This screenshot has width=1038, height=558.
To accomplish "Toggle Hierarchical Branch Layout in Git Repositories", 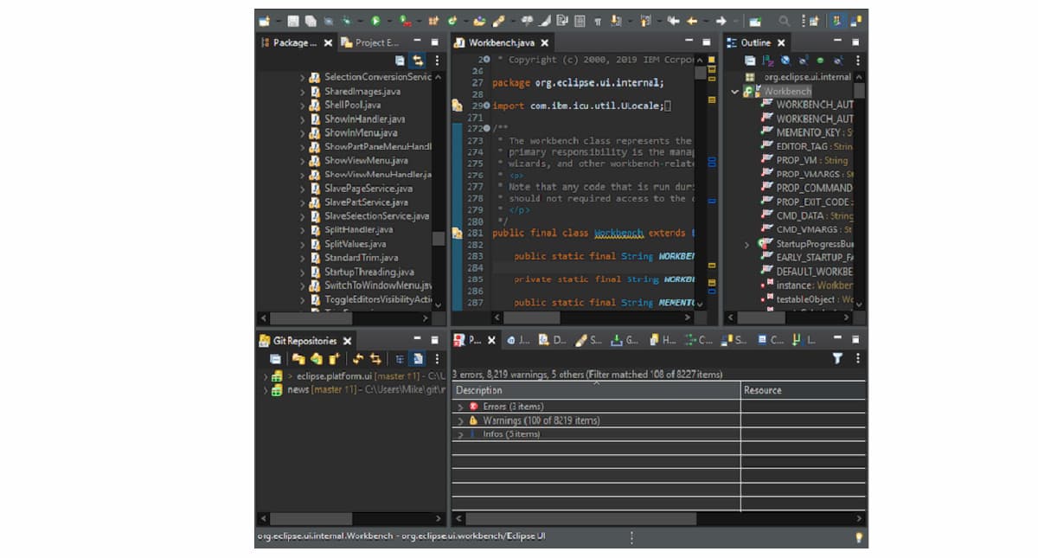I will point(400,359).
